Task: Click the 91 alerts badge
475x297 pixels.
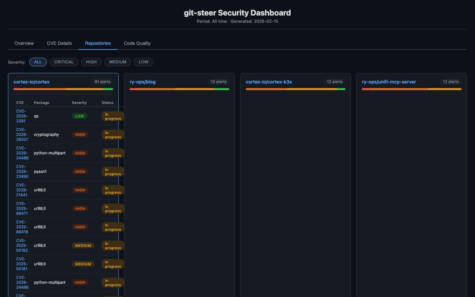Action: click(103, 82)
